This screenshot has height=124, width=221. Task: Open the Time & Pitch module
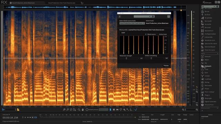(x=209, y=105)
